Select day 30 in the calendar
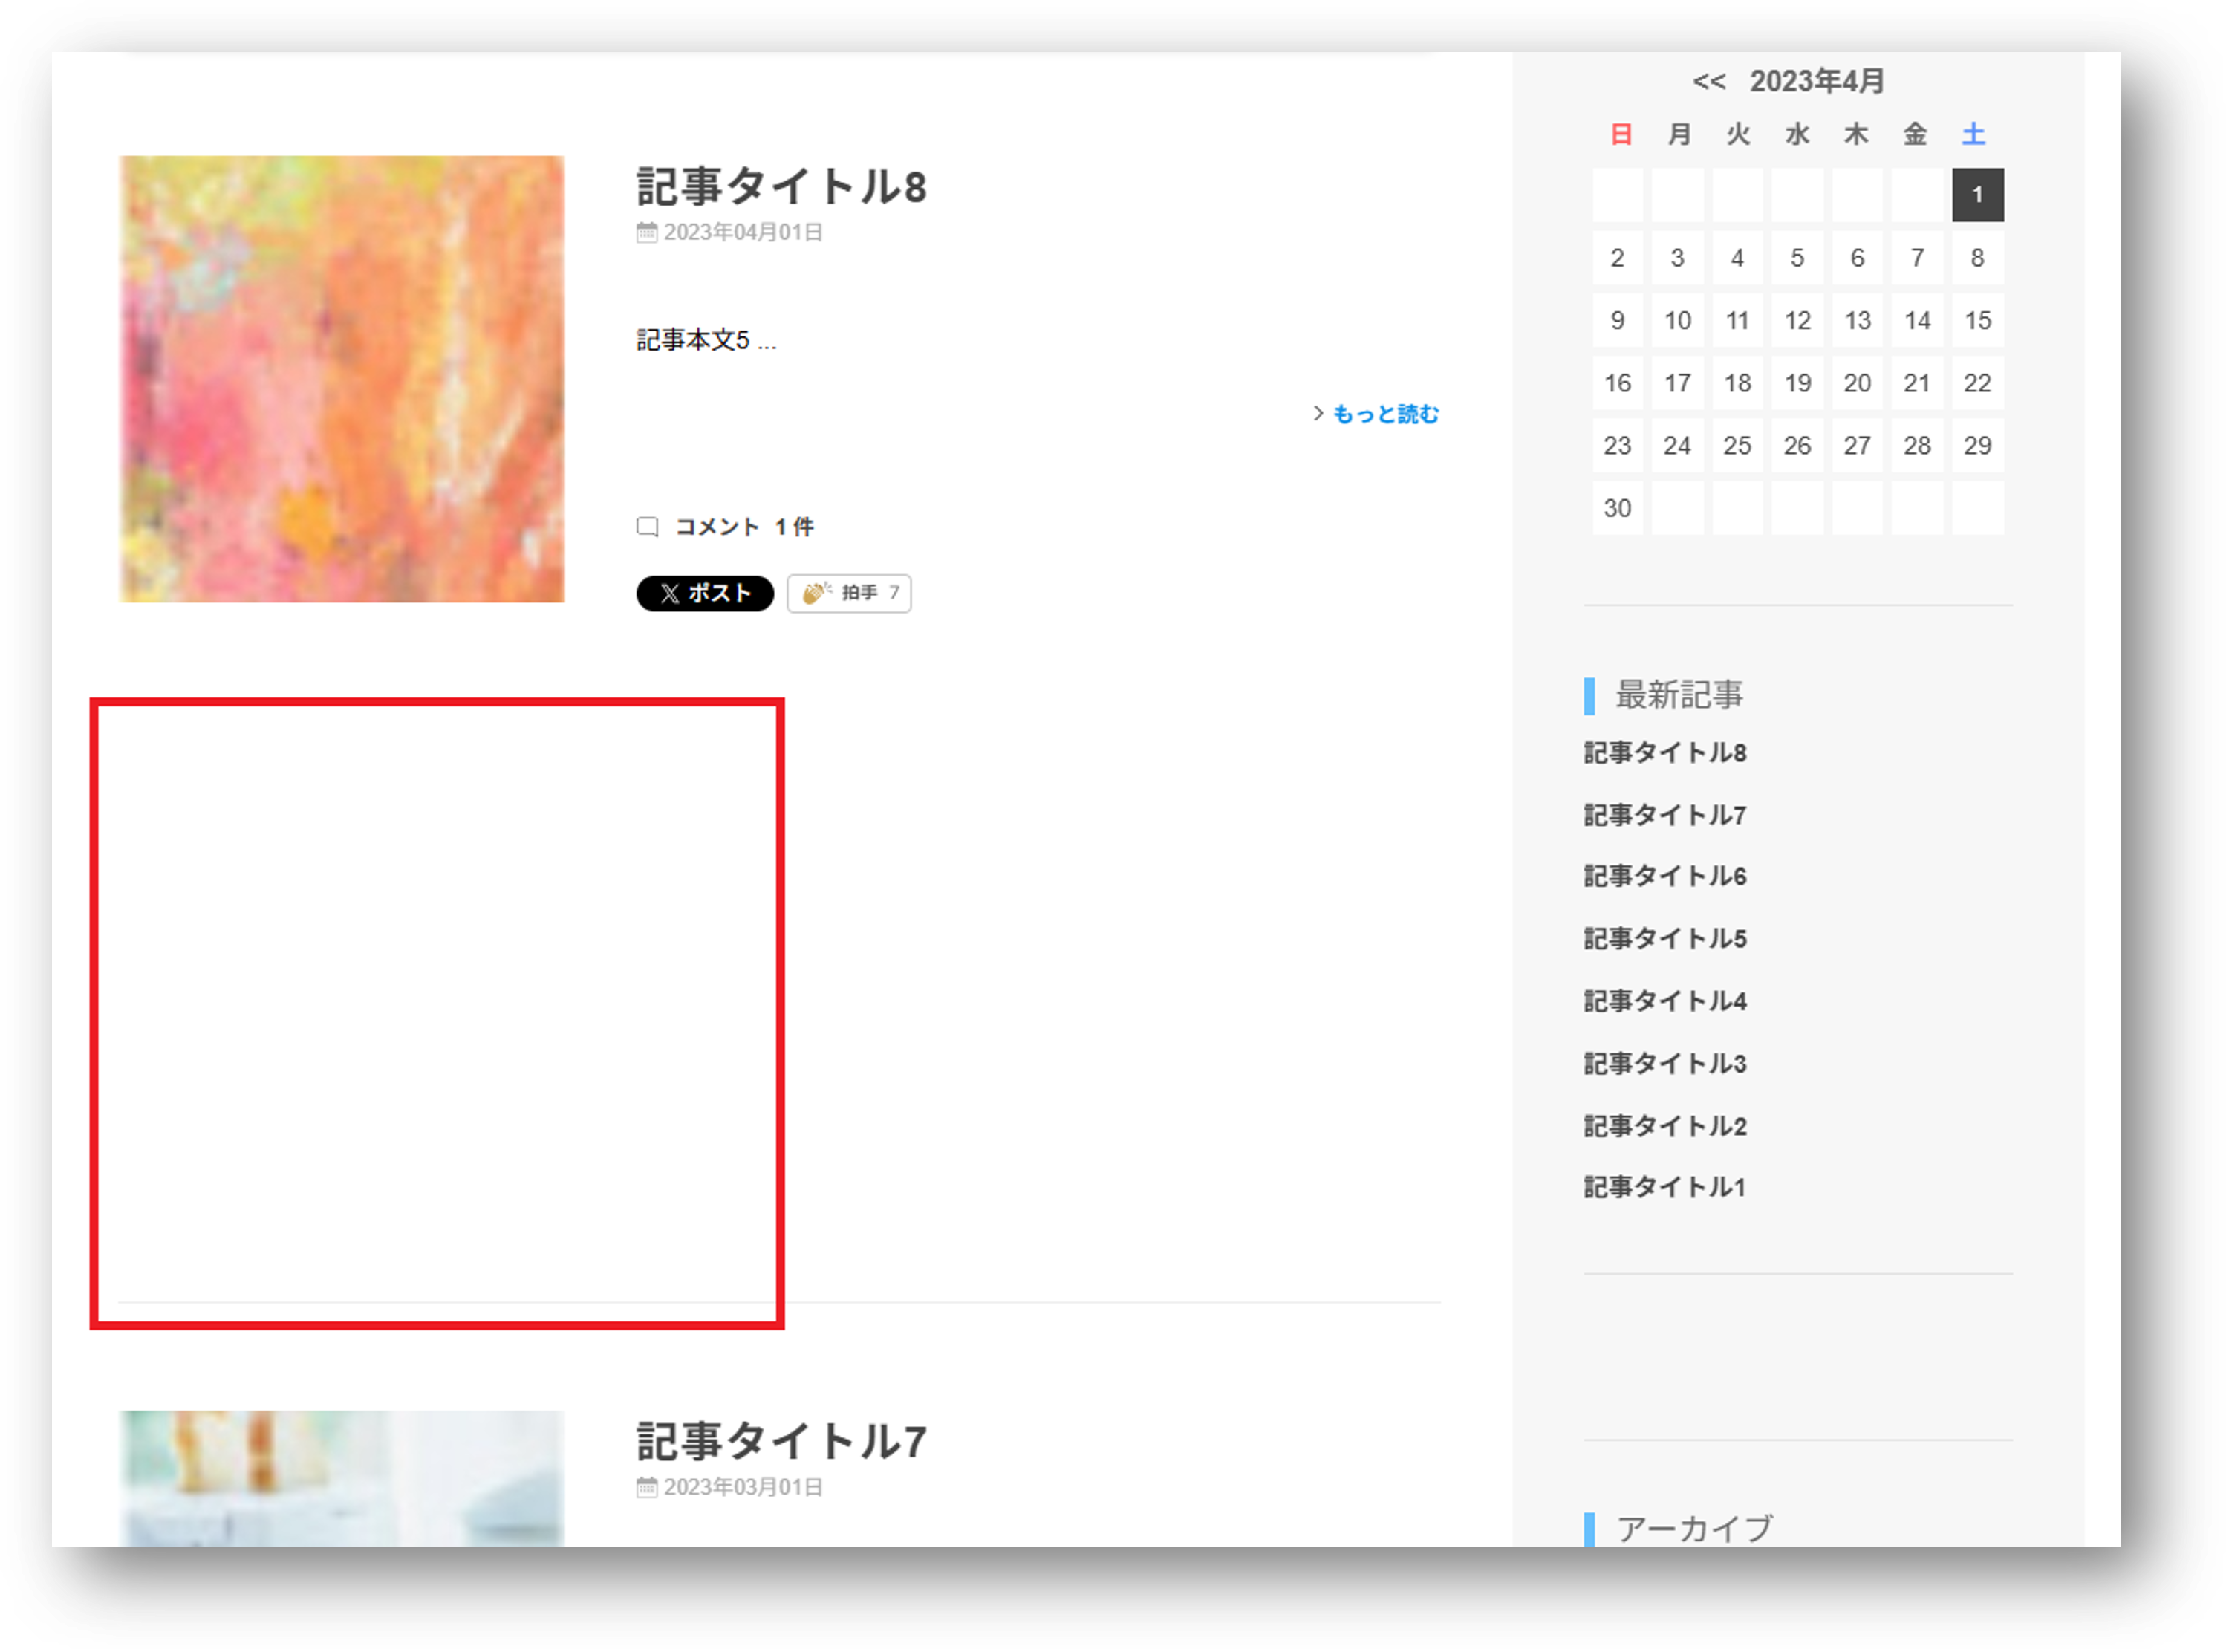 coord(1617,509)
